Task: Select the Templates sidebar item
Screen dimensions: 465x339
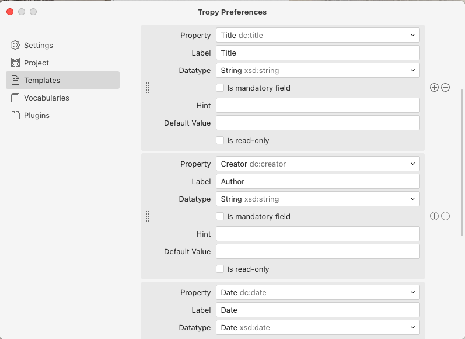Action: tap(62, 80)
